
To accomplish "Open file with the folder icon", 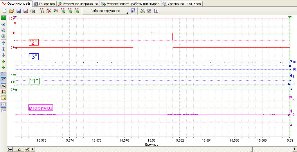I will [x=12, y=11].
